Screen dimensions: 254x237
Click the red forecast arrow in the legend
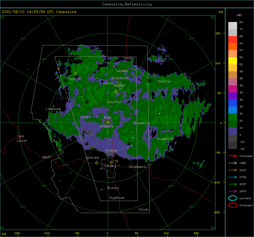(x=233, y=156)
